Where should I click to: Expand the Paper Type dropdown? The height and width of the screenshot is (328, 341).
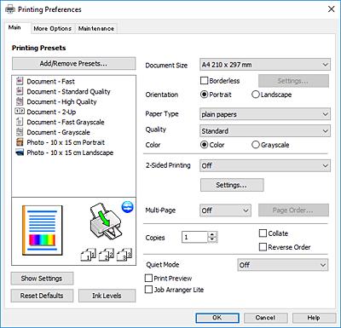(265, 114)
